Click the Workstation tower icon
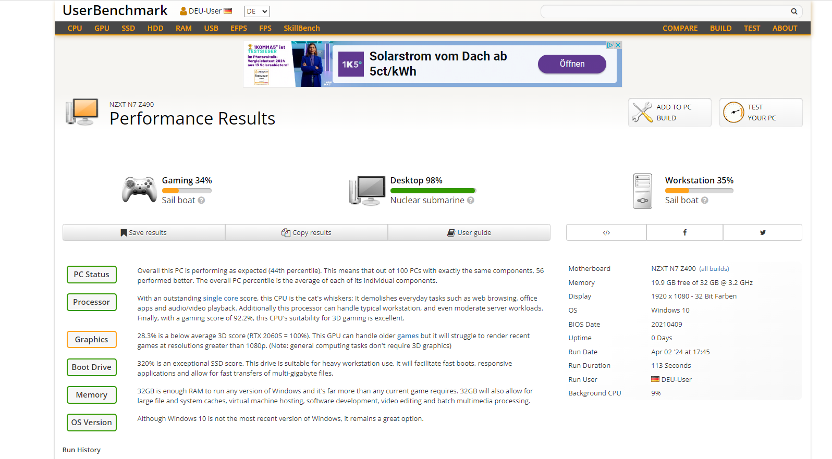This screenshot has width=832, height=459. tap(643, 191)
